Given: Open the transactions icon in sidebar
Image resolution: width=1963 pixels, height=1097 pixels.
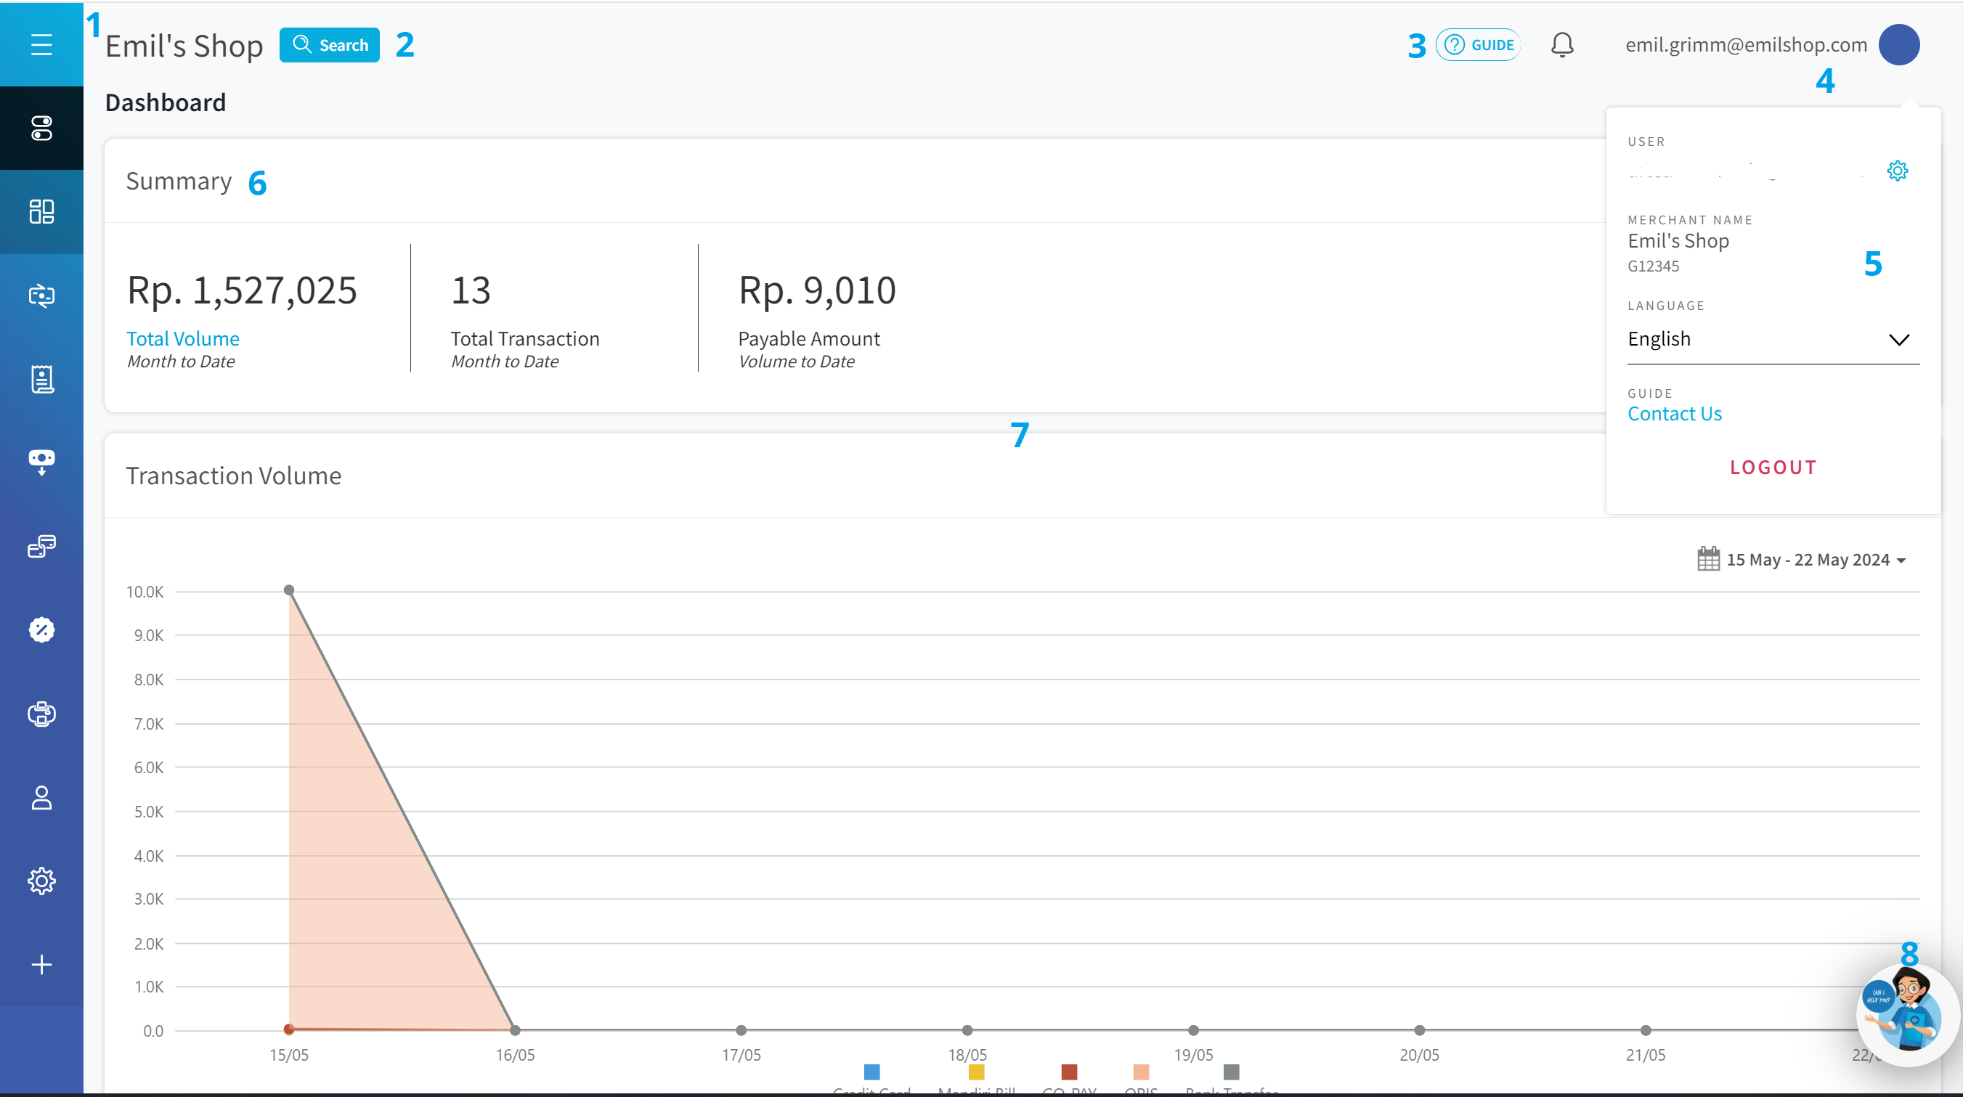Looking at the screenshot, I should 41,295.
